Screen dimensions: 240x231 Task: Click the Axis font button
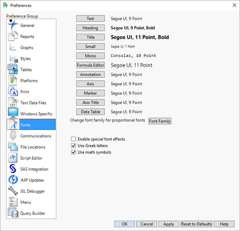point(91,84)
